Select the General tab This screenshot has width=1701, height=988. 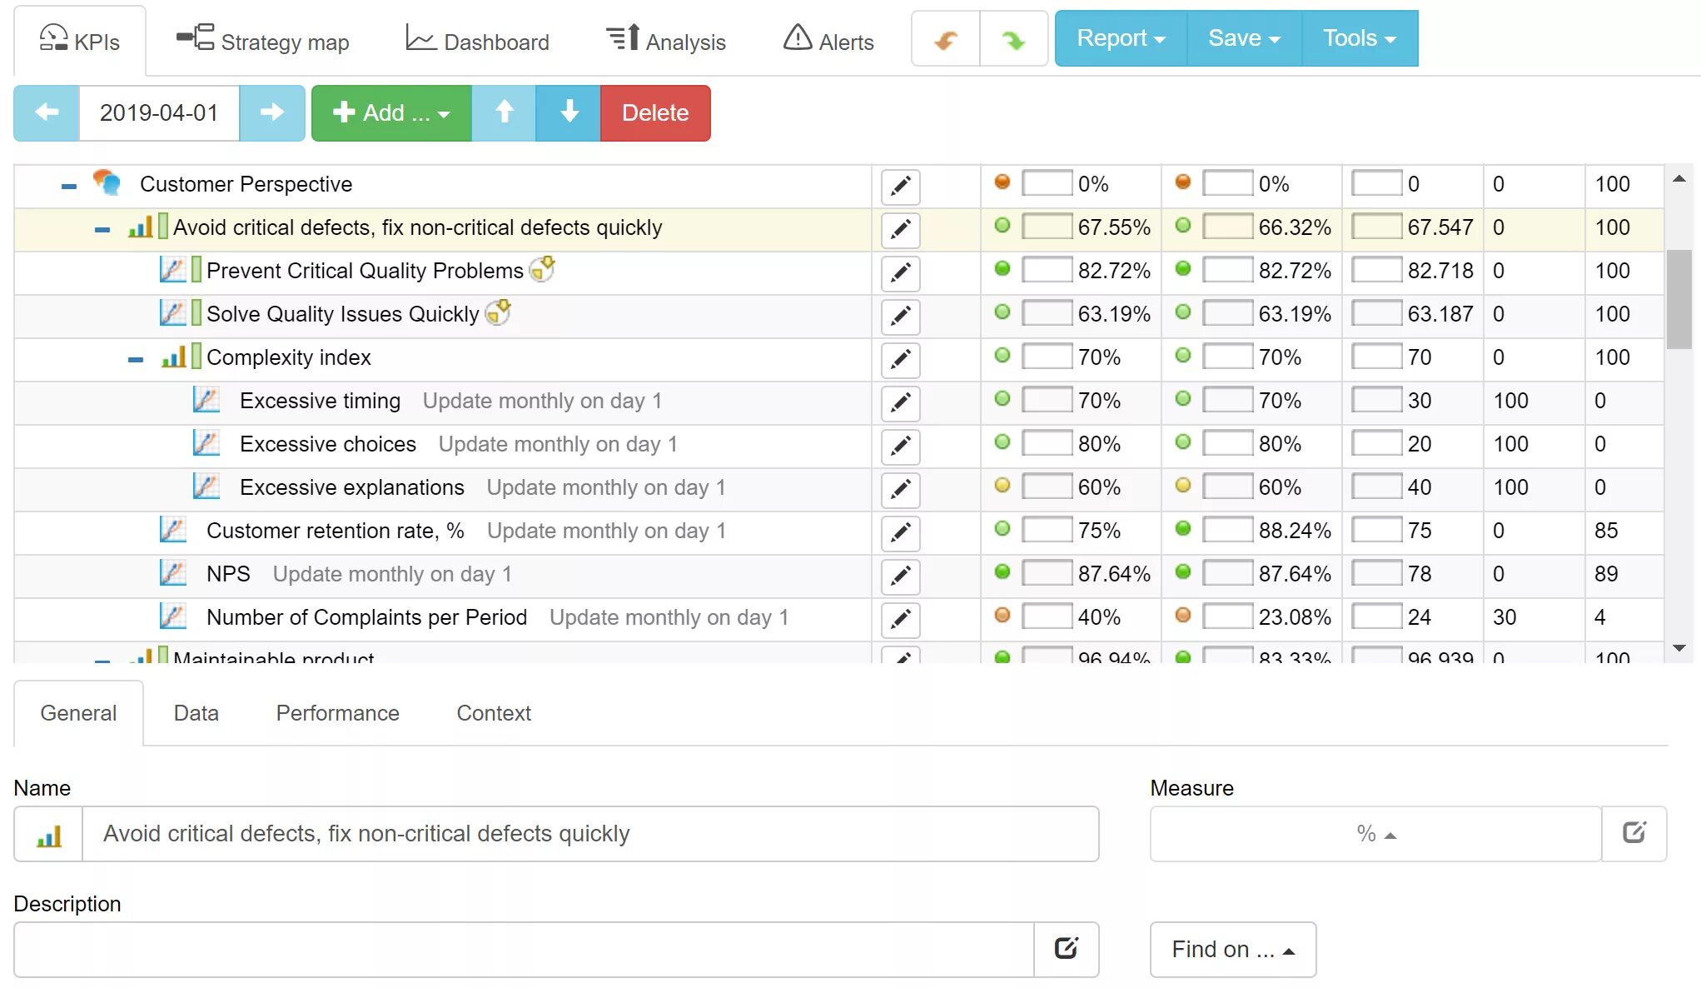click(77, 714)
